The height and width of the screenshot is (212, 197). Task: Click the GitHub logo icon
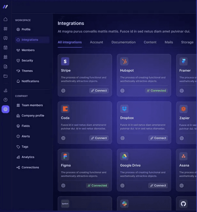tap(183, 204)
